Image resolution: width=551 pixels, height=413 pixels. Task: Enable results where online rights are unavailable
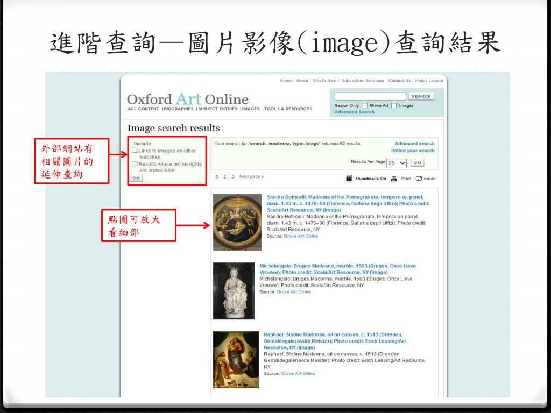point(135,164)
